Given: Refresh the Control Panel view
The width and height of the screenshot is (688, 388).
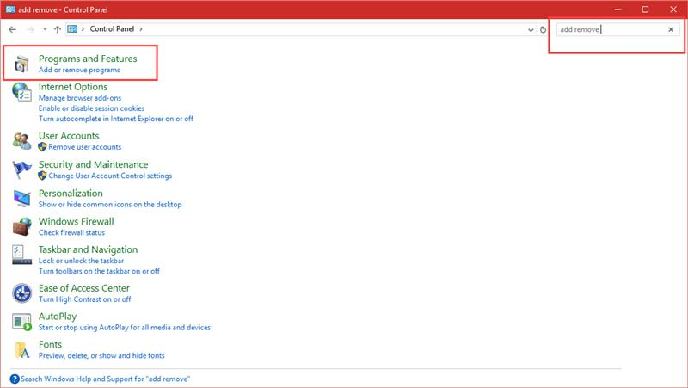Looking at the screenshot, I should (x=543, y=29).
